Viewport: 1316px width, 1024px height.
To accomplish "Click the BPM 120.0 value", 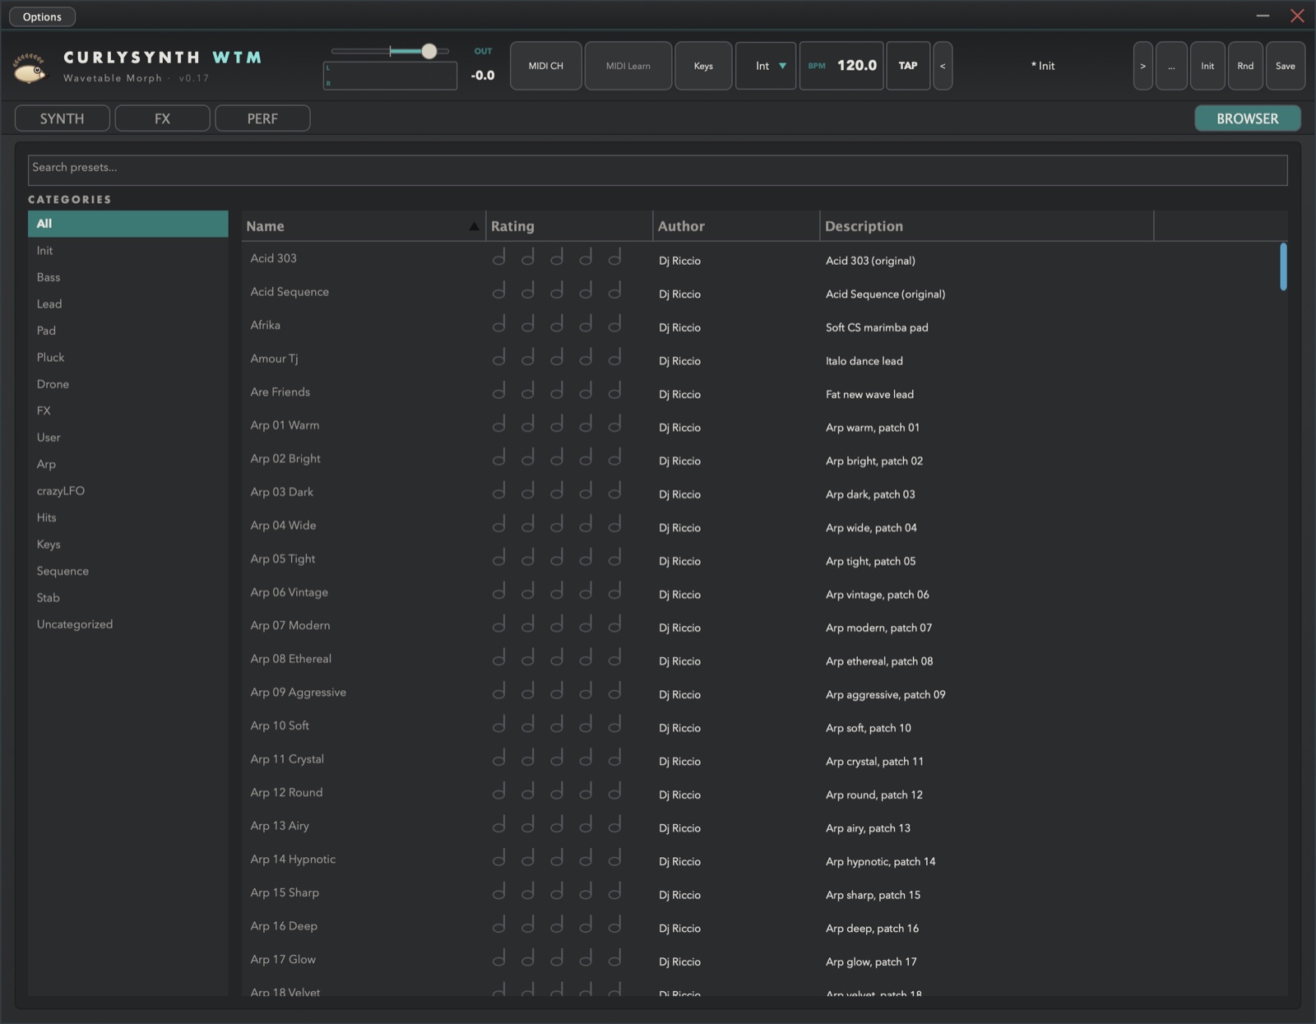I will 856,66.
